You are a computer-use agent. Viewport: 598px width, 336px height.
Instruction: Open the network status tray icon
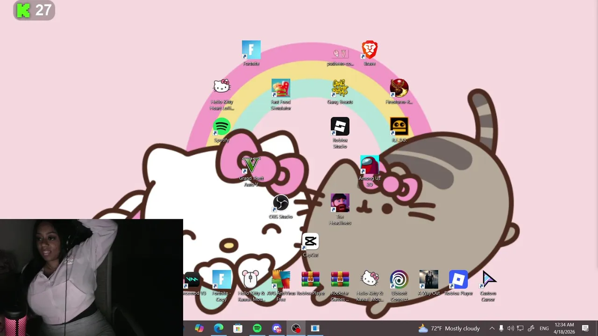tap(520, 329)
